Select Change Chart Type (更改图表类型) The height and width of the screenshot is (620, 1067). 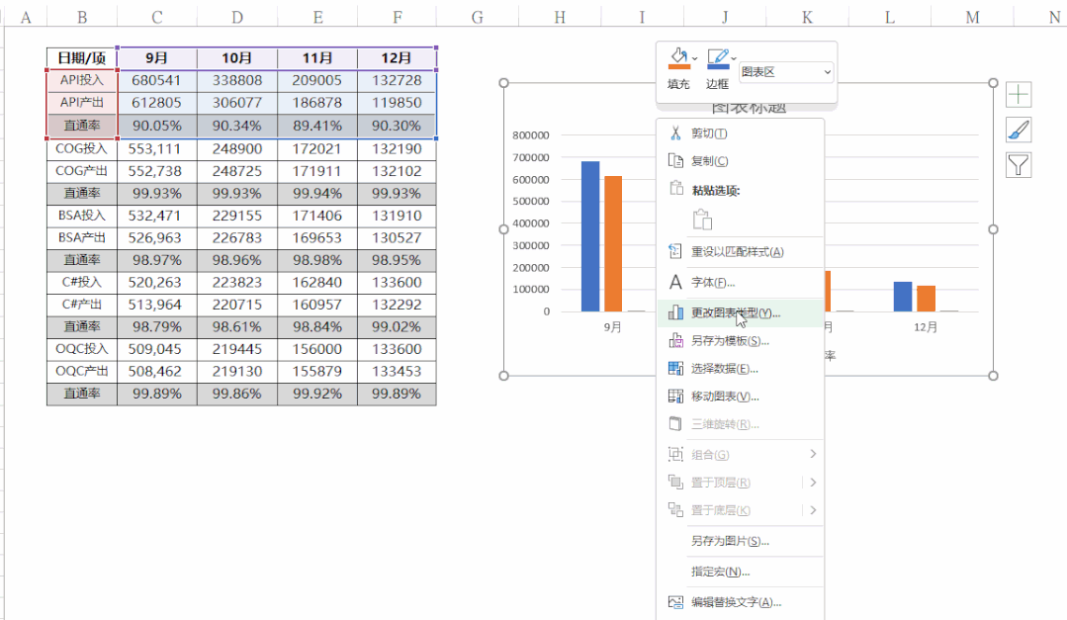(741, 313)
